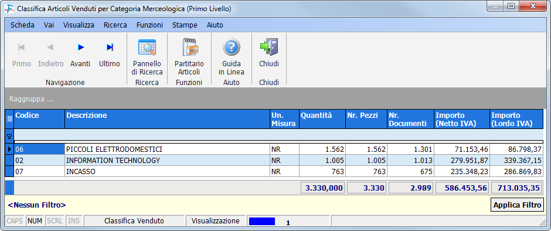The image size is (551, 231).
Task: Click total gross amount 713.035,35
Action: pyautogui.click(x=517, y=188)
